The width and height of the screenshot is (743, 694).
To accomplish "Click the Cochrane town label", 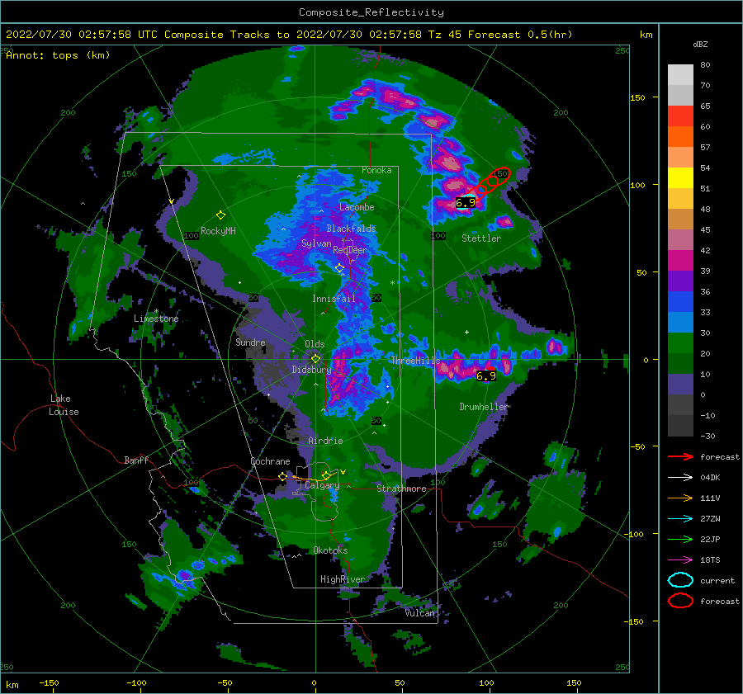I will coord(270,461).
